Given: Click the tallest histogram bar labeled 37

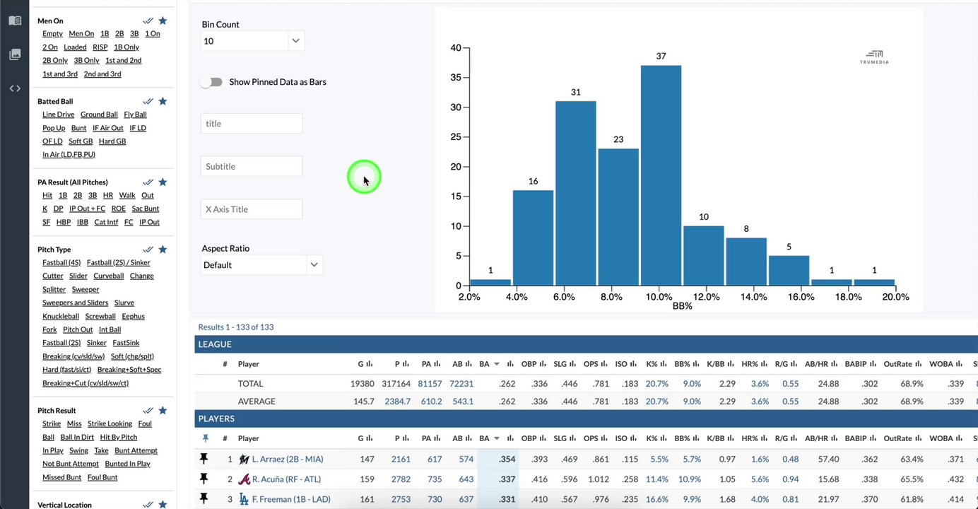Looking at the screenshot, I should click(661, 175).
